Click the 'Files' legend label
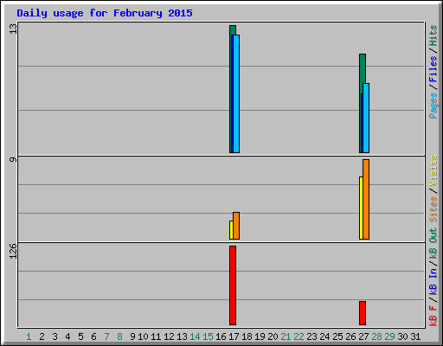443x346 pixels. point(433,69)
